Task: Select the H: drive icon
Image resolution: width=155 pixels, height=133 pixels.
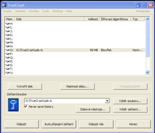Action: (x=8, y=23)
